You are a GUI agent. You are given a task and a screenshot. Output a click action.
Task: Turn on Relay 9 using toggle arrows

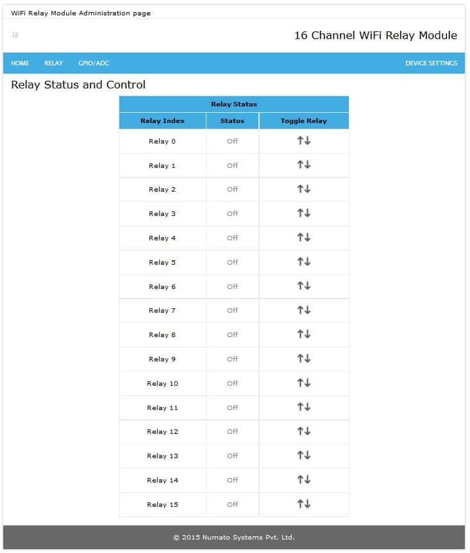click(304, 359)
